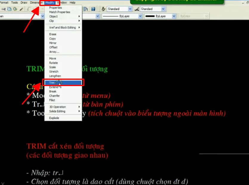The width and height of the screenshot is (249, 185).
Task: Open the Draw menu
Action: tap(24, 3)
